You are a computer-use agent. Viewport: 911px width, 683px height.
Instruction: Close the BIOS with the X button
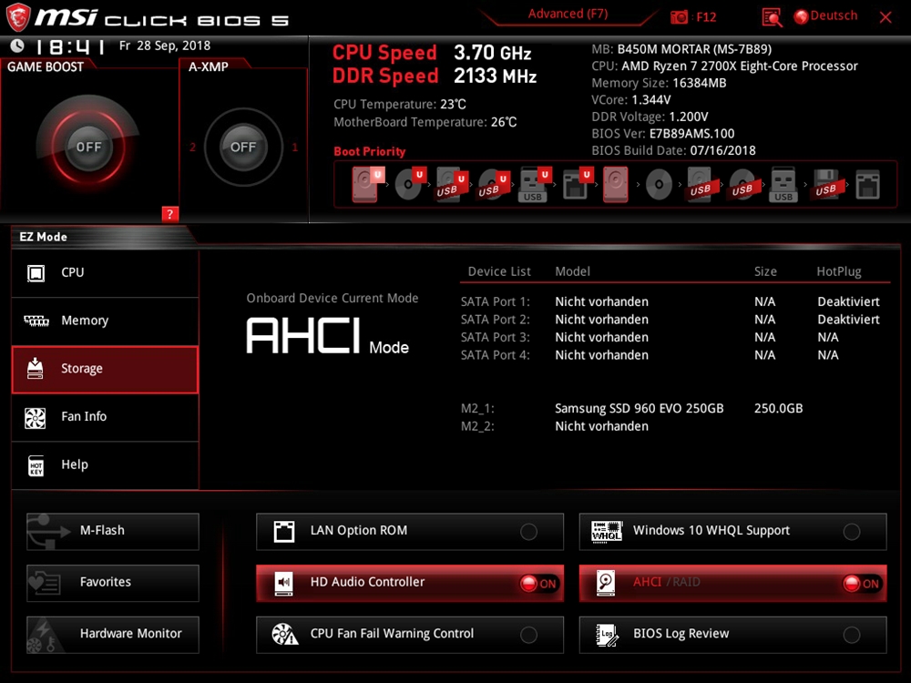[885, 17]
